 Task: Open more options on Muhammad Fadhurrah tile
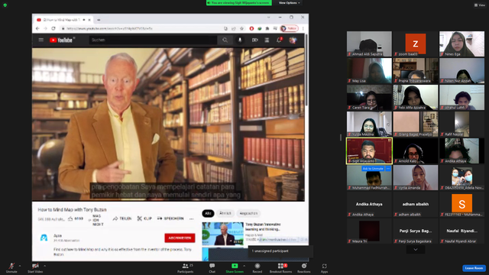point(388,168)
